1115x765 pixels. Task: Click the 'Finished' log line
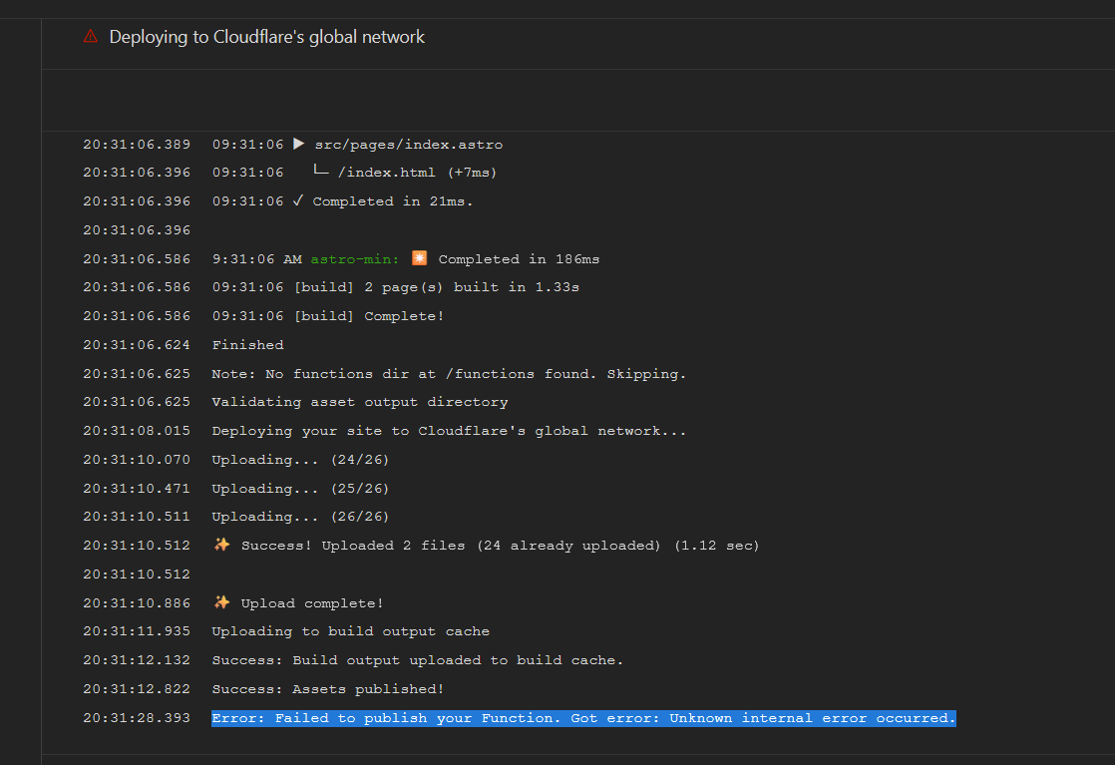pyautogui.click(x=247, y=345)
